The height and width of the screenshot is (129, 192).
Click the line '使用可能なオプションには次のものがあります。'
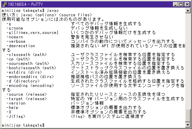pyautogui.click(x=53, y=19)
